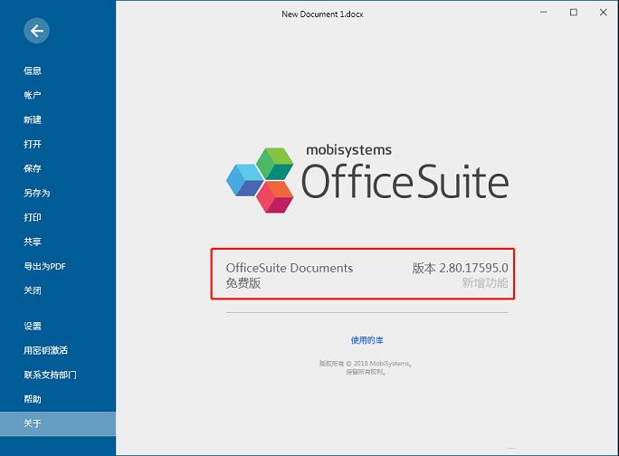Click 打开 in the file menu
Screen dimensions: 619x456
click(33, 144)
